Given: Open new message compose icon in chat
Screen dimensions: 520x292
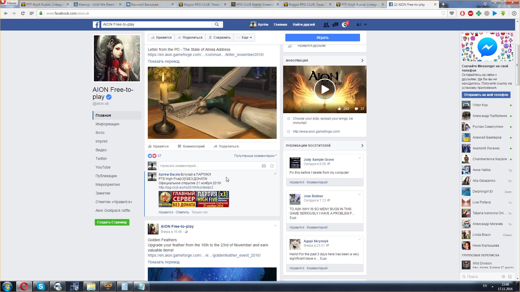Looking at the screenshot, I should 510,277.
